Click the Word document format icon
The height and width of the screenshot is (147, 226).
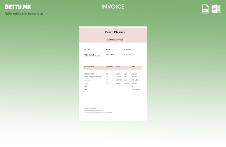[x=216, y=9]
